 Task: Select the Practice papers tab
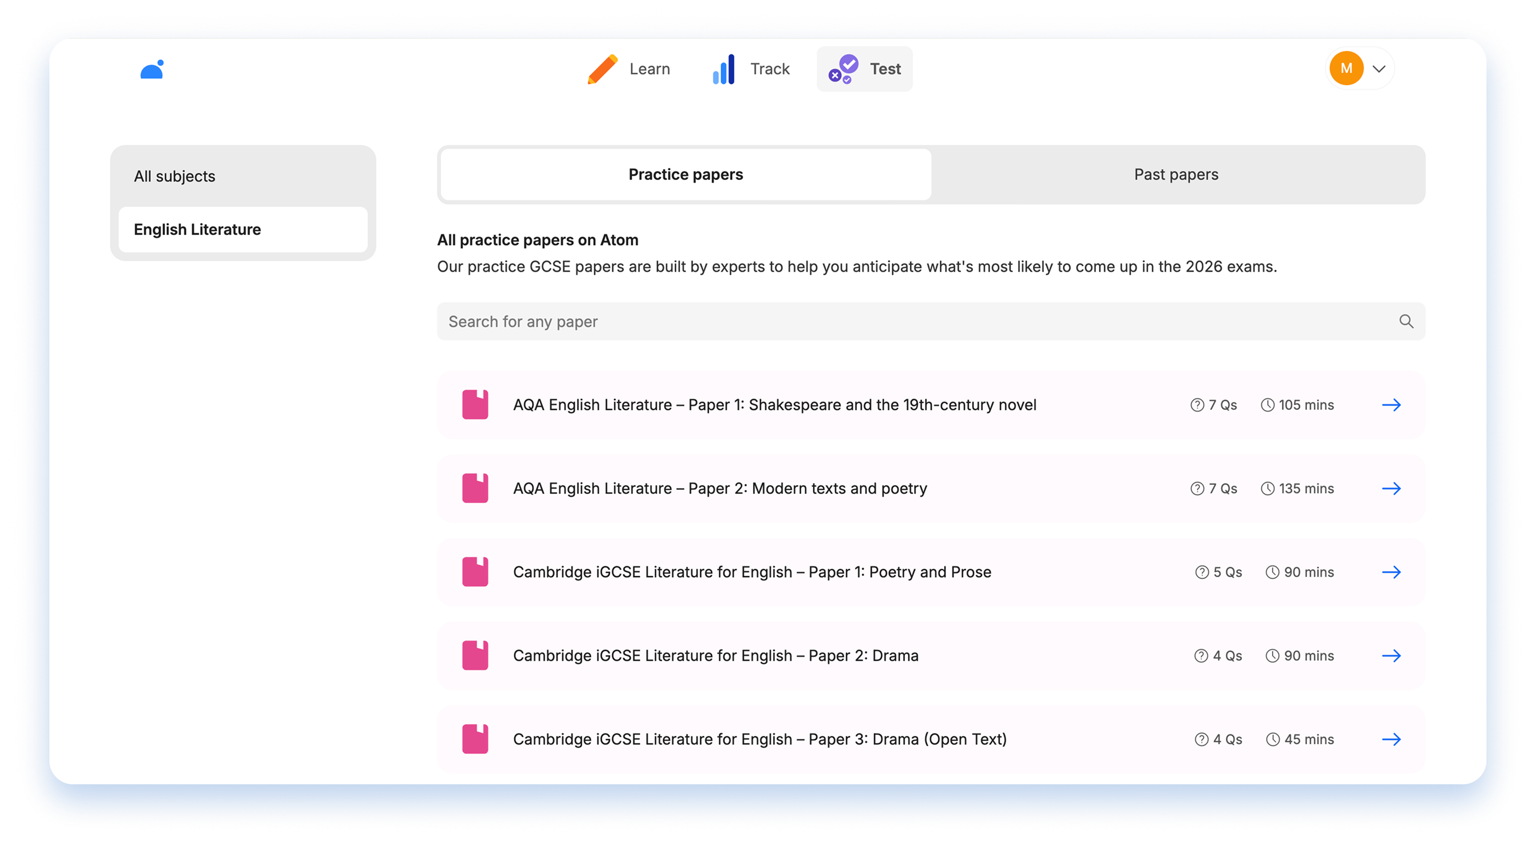point(686,175)
